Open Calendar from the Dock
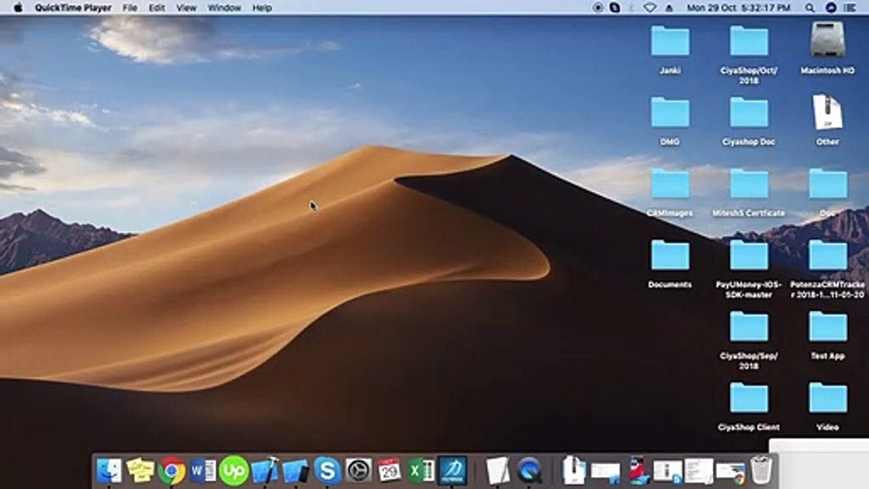 pos(389,471)
